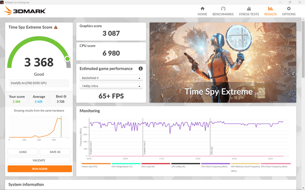
Task: Maximize the 3DMark window
Action: [290, 2]
